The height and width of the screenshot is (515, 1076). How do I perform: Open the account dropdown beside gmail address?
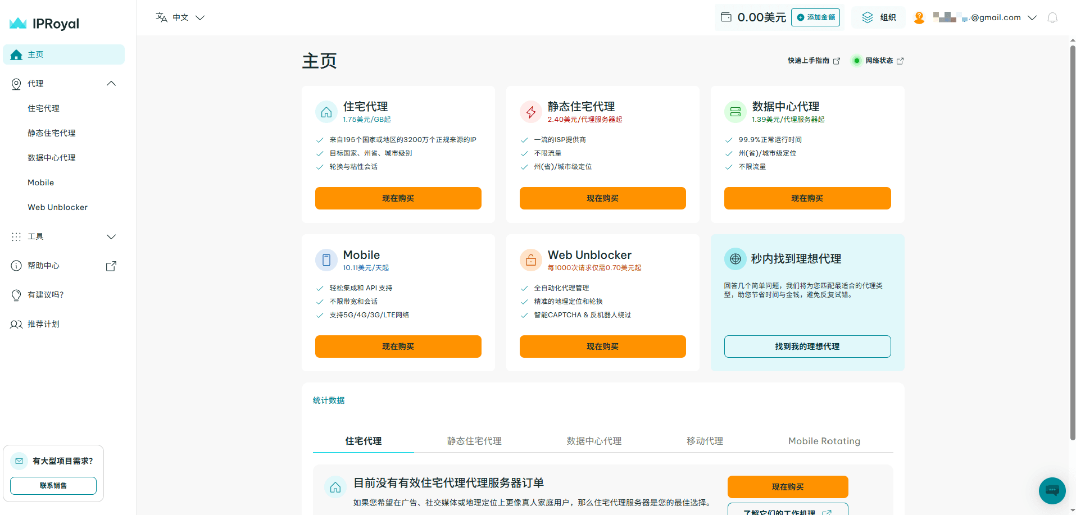pyautogui.click(x=1032, y=17)
